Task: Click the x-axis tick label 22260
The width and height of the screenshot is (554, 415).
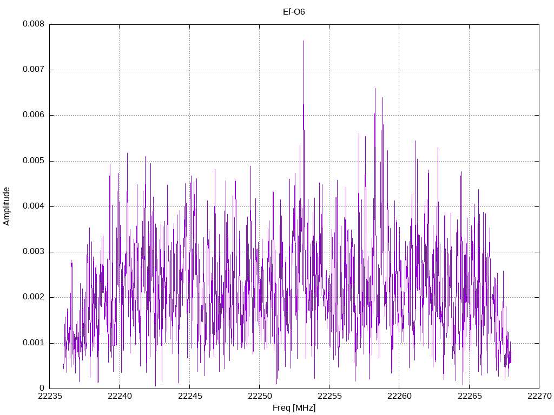Action: pos(399,396)
